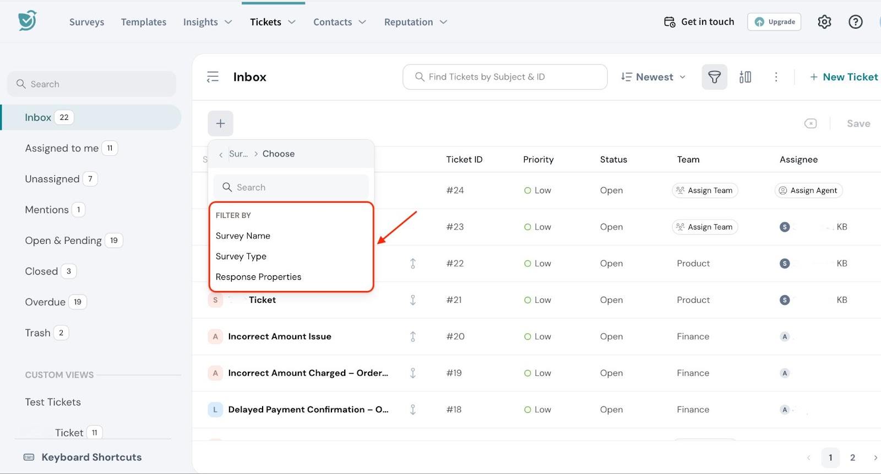The image size is (881, 474).
Task: Open the Overdue tickets view
Action: (45, 302)
